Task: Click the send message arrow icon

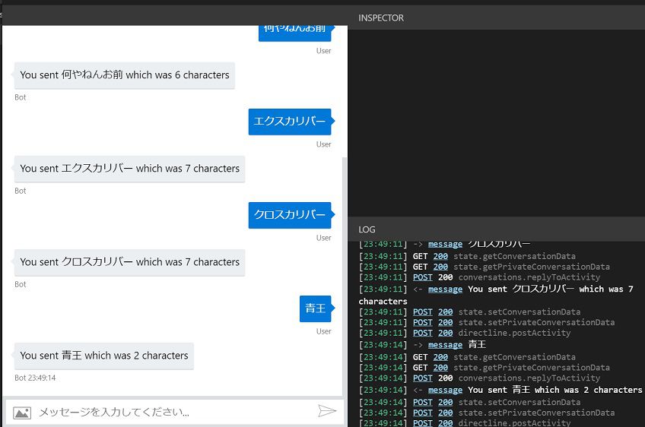Action: point(327,410)
